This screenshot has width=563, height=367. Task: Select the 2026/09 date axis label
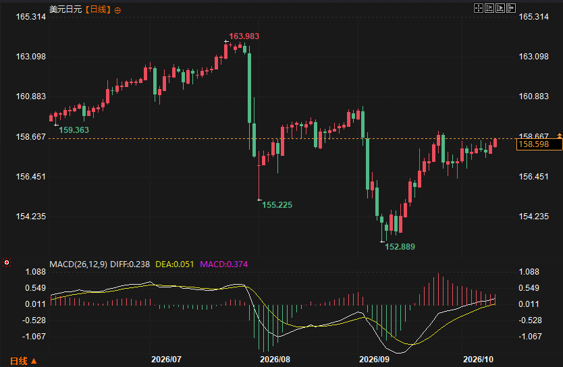[374, 360]
